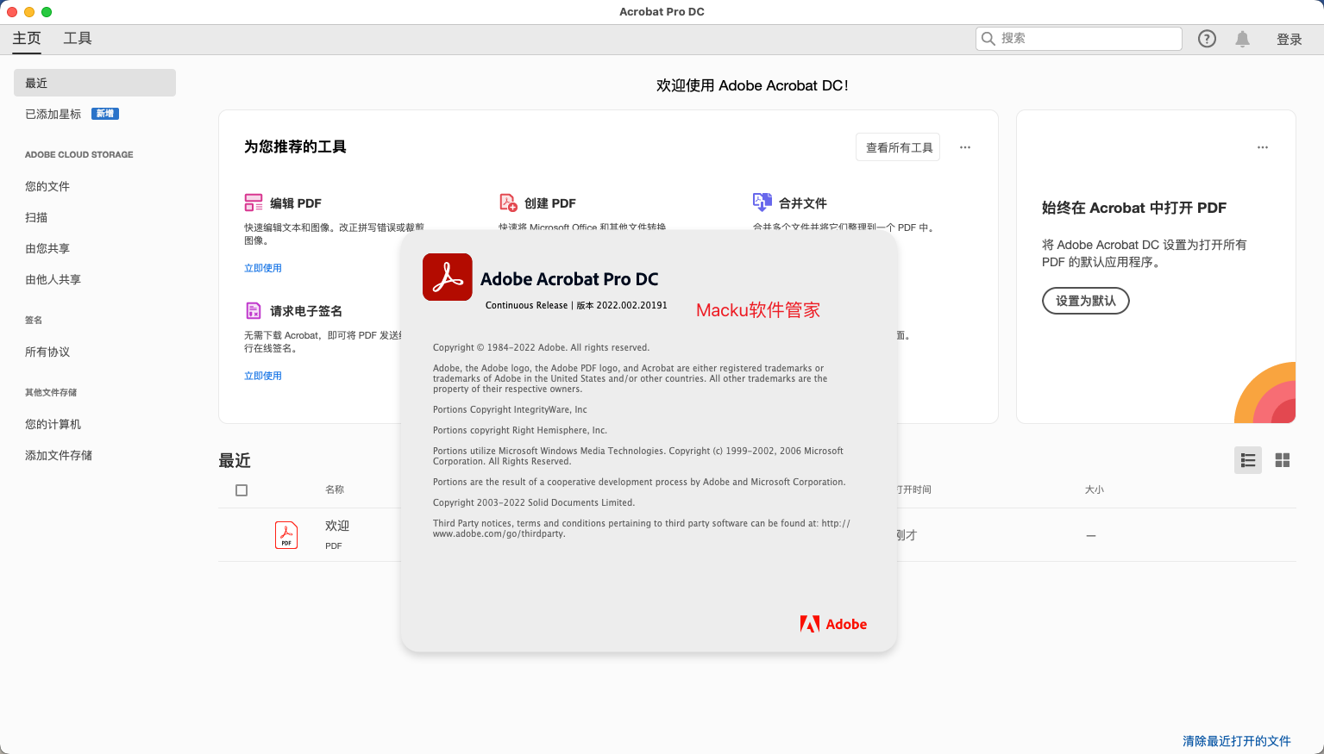Open 您的计算机 in sidebar
The height and width of the screenshot is (754, 1324).
53,424
